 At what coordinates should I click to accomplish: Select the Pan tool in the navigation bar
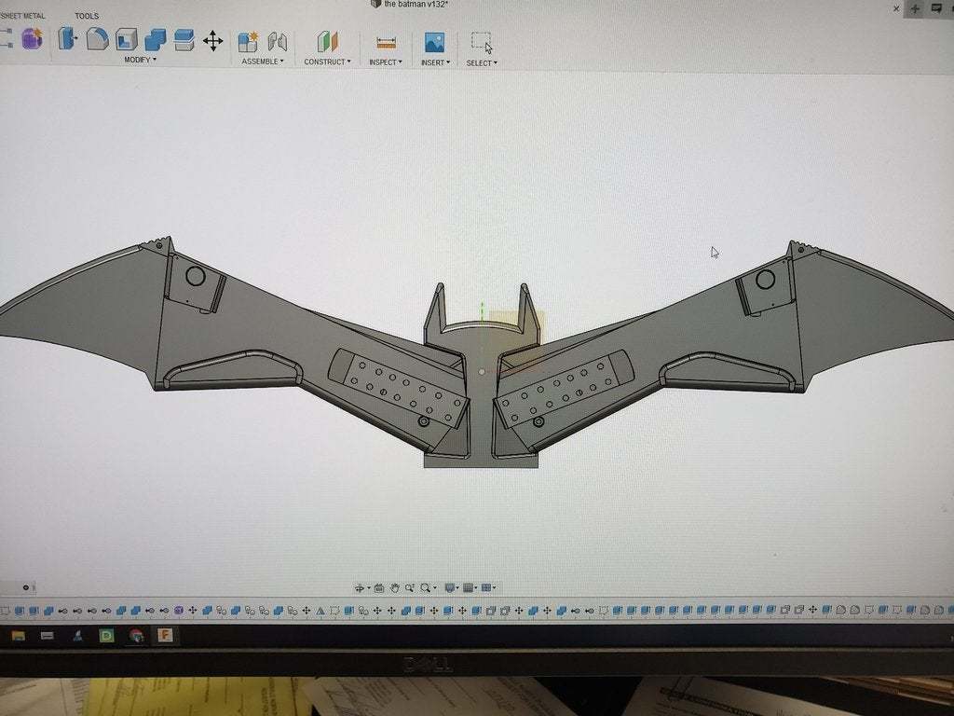394,587
